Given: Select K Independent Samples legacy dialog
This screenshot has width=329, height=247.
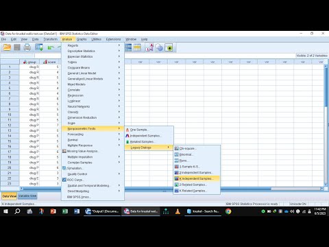Looking at the screenshot, I should [x=197, y=178].
